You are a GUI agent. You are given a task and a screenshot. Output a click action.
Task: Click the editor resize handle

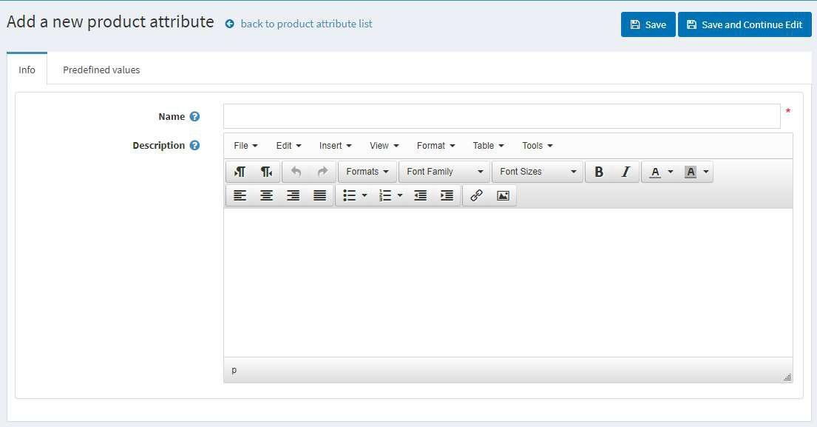pos(787,377)
